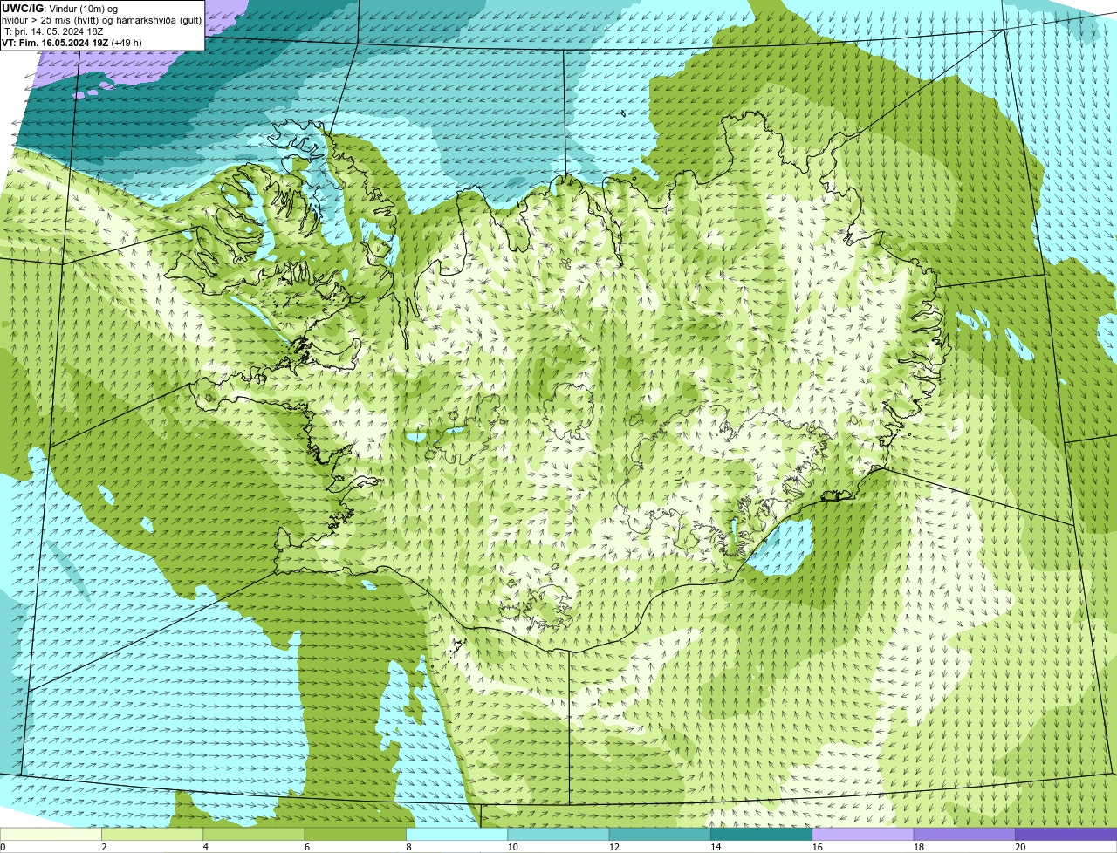Select the 14–16 m/s dark teal swatch
The image size is (1117, 853).
point(762,834)
